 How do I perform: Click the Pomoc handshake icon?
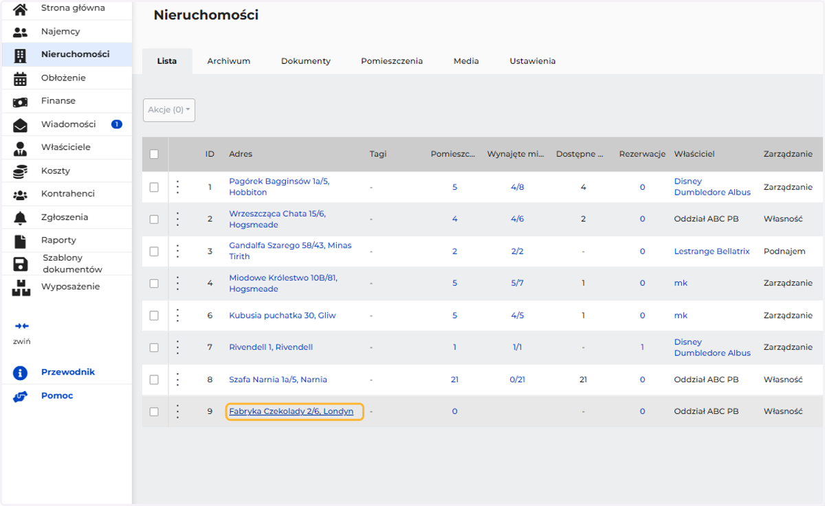(21, 396)
